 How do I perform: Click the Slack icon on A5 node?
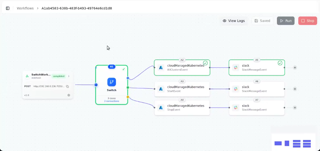click(236, 68)
